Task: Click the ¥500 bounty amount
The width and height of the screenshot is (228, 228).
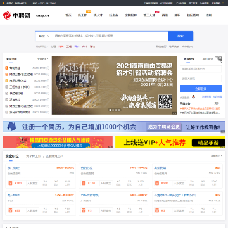Action: tap(165, 183)
